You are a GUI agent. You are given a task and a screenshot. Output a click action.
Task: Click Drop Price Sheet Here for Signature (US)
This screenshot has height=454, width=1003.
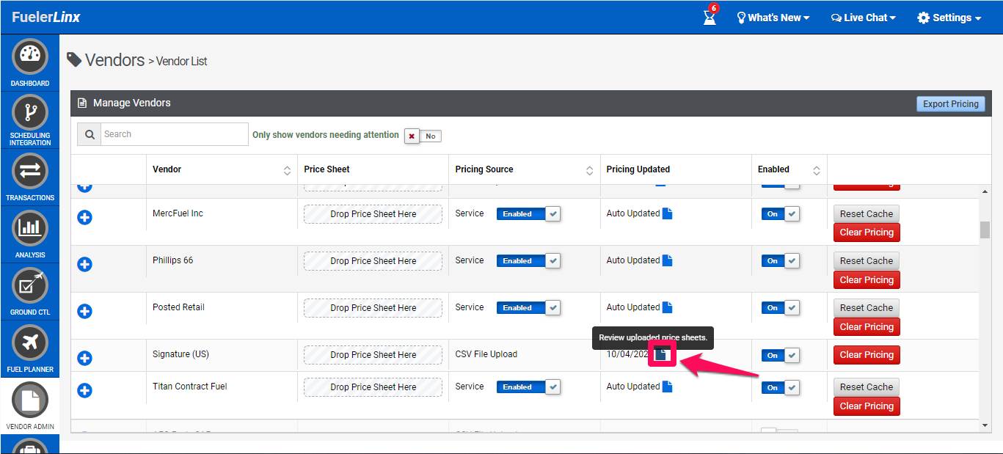373,355
